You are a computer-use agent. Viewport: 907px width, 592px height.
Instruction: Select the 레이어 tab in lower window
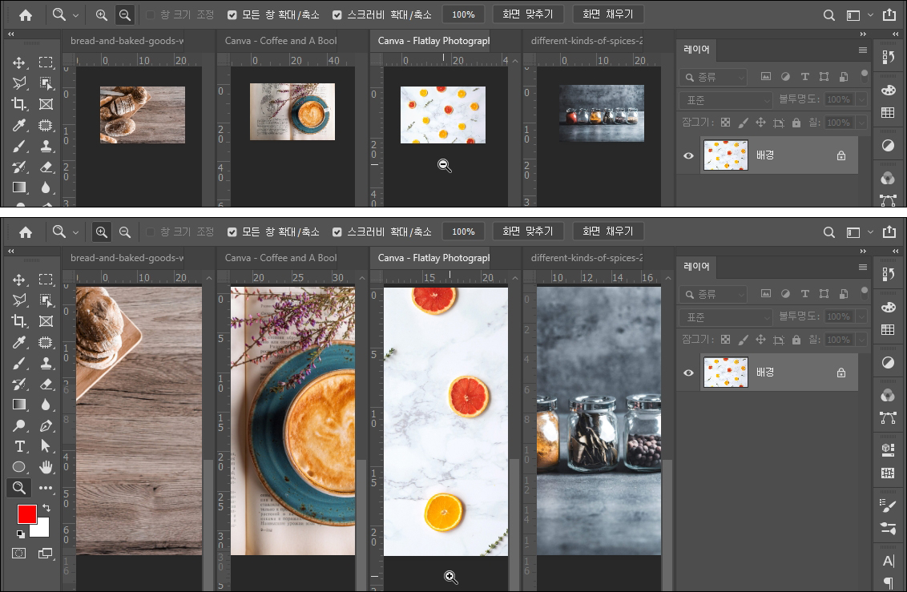696,267
